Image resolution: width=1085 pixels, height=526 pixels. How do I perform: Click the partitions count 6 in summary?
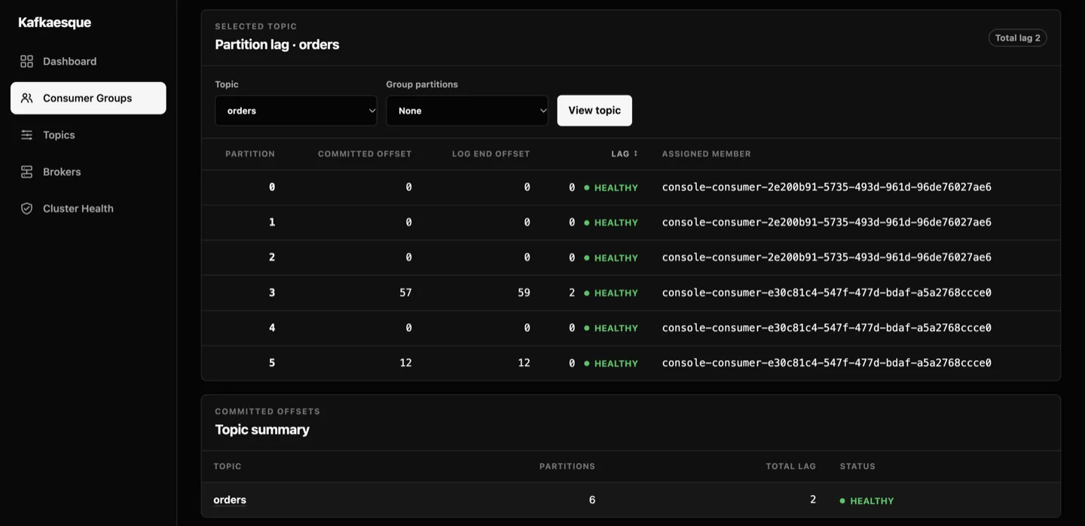point(592,500)
